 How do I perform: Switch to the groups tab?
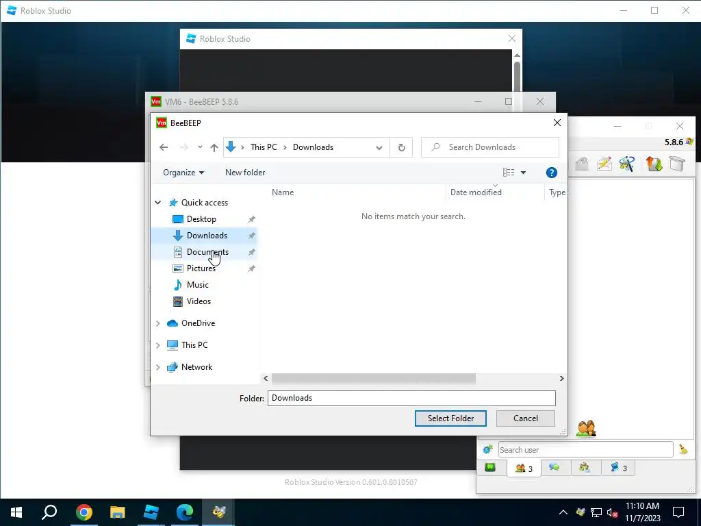point(585,468)
